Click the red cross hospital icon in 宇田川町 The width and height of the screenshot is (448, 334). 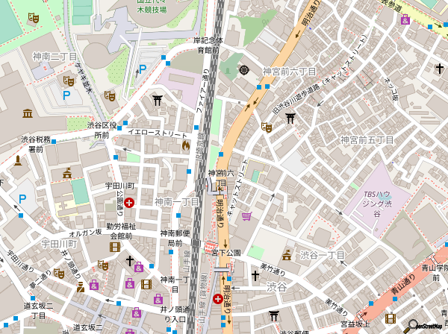(129, 202)
